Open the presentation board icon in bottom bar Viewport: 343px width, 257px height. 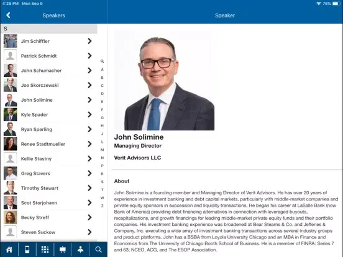pos(63,250)
